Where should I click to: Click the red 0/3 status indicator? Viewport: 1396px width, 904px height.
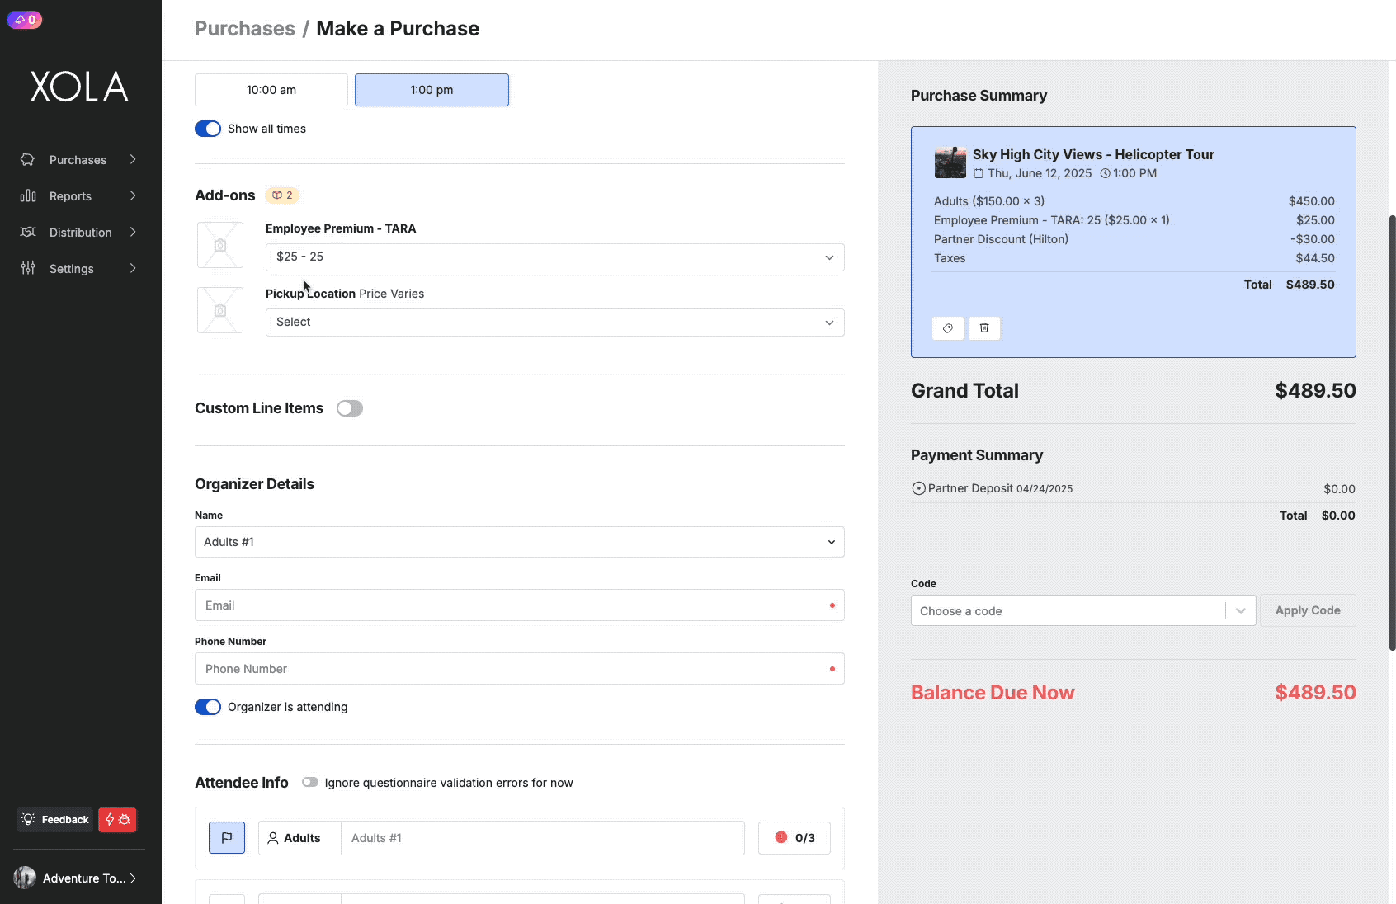click(x=795, y=838)
